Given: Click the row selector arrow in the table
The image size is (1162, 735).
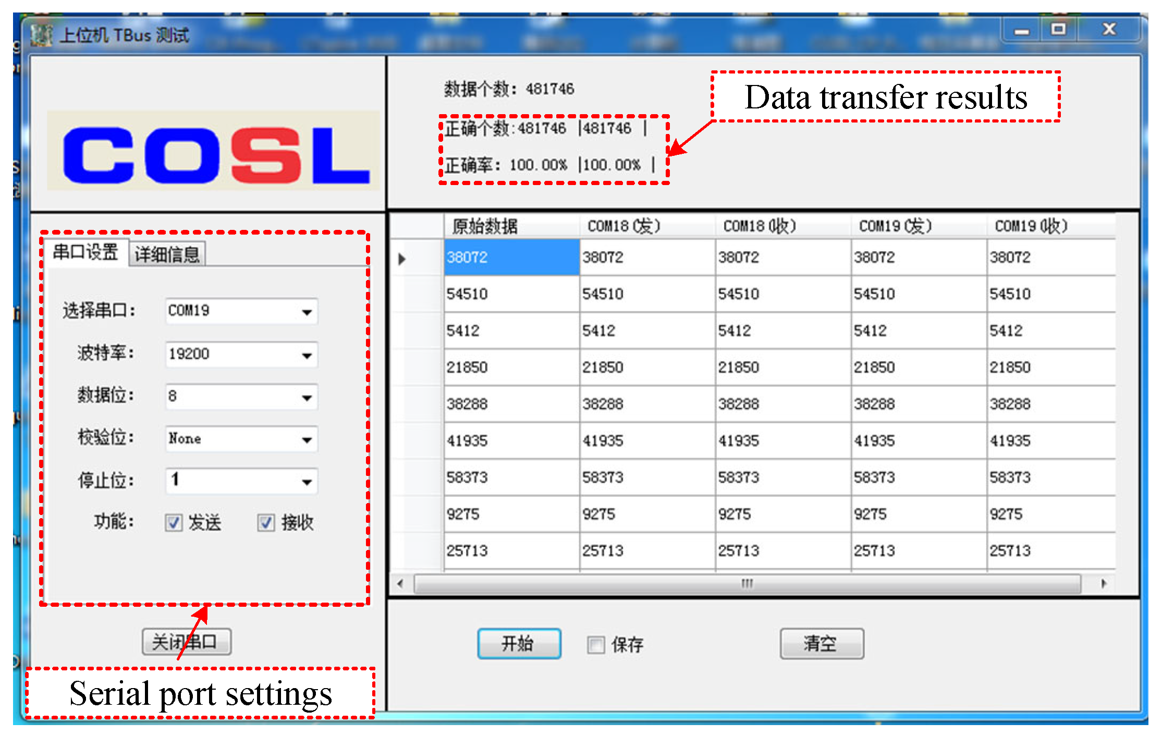Looking at the screenshot, I should tap(402, 259).
